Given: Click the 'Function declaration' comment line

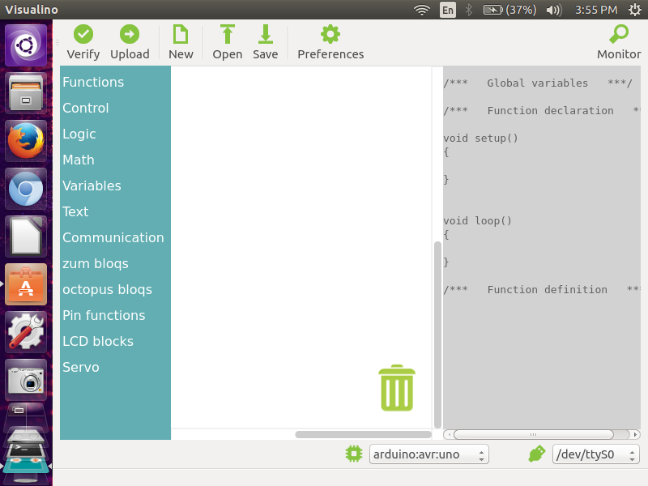Looking at the screenshot, I should pyautogui.click(x=542, y=111).
